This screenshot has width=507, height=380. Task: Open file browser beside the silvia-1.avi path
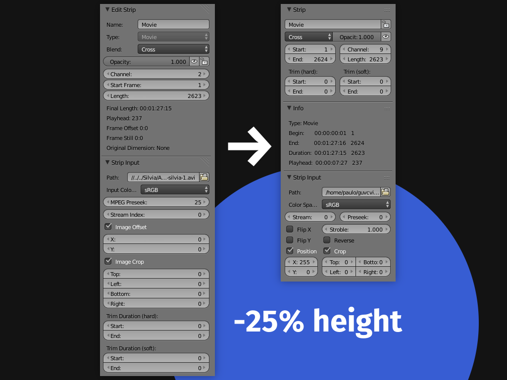(204, 177)
